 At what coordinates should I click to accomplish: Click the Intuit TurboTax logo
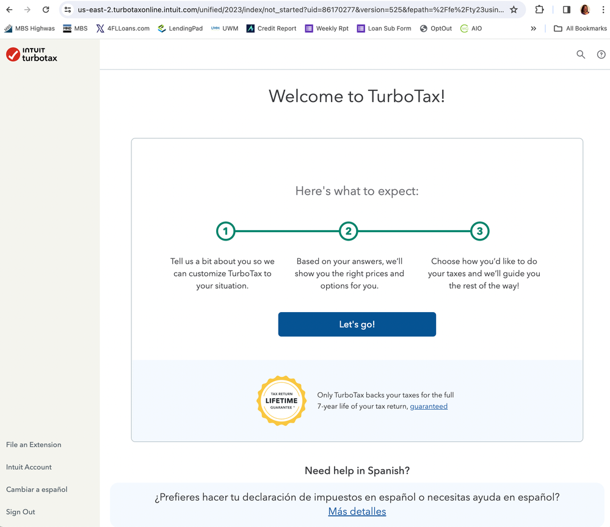(x=32, y=54)
